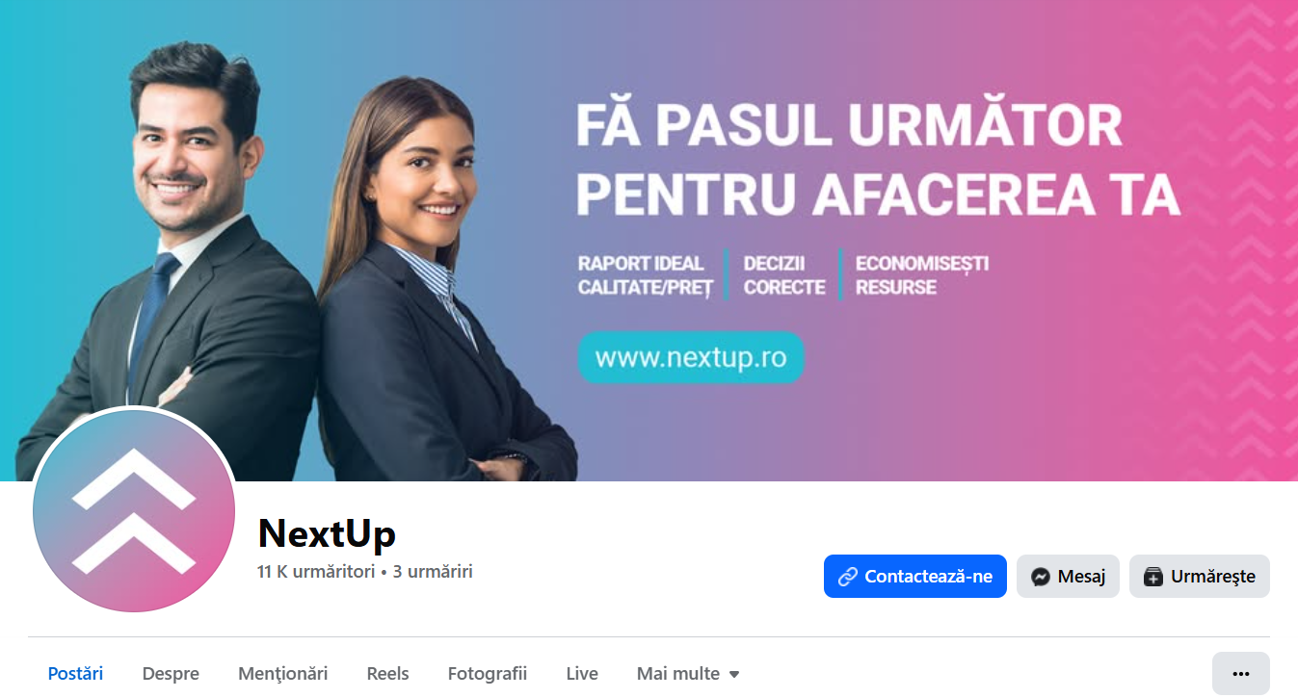This screenshot has width=1298, height=698.
Task: Click the follow icon on Urmărește button
Action: tap(1152, 577)
